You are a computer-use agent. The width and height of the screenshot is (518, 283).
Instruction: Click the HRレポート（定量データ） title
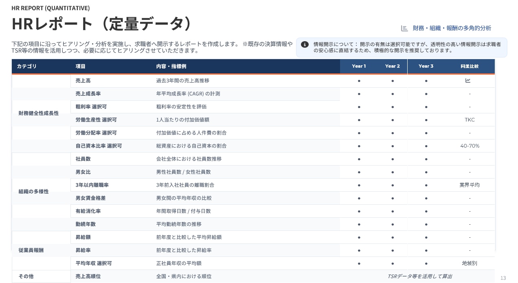pos(102,24)
